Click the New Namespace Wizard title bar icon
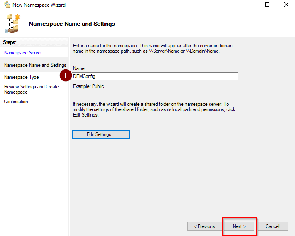The width and height of the screenshot is (295, 236). (7, 5)
